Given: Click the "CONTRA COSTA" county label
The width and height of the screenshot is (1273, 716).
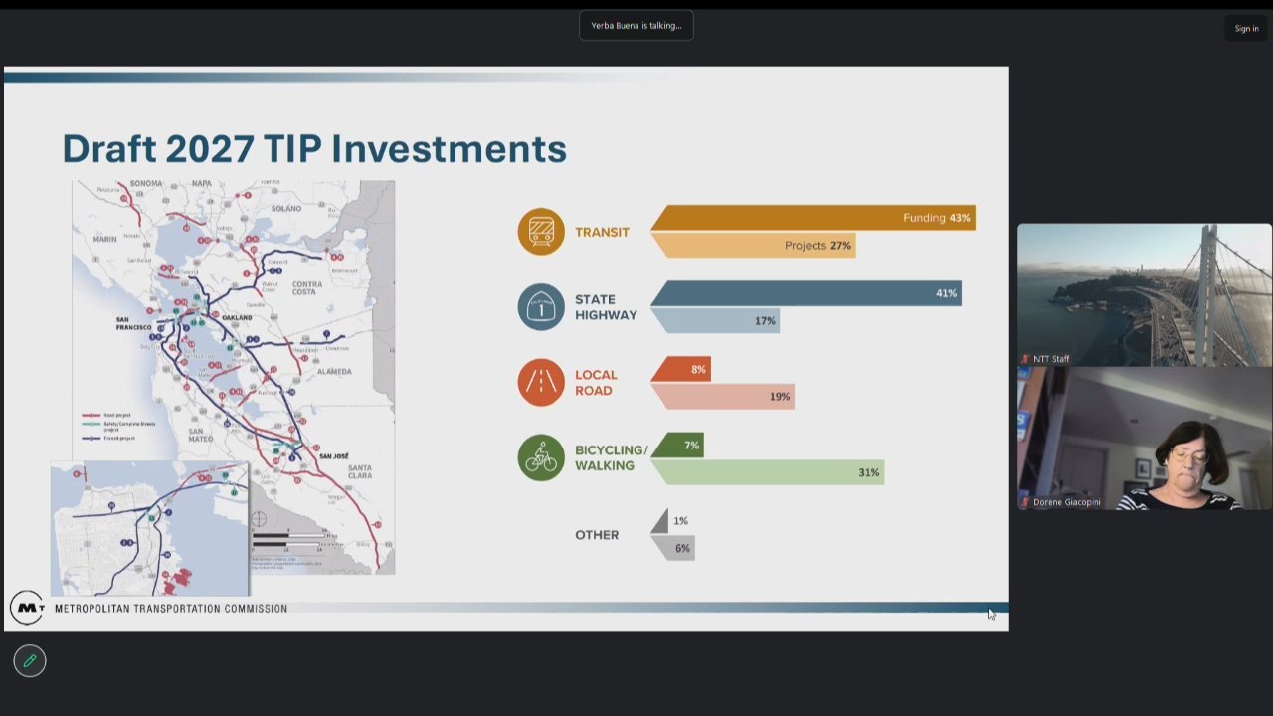Looking at the screenshot, I should (x=306, y=288).
